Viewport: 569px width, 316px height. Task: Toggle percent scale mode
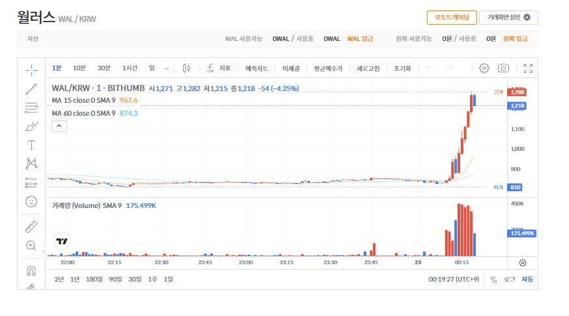click(x=493, y=280)
